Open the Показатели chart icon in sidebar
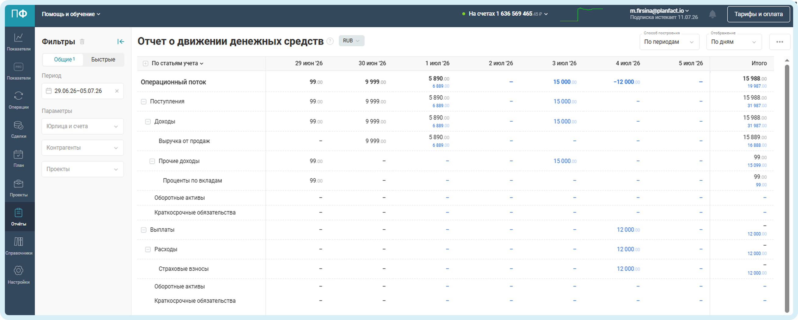Image resolution: width=798 pixels, height=320 pixels. pos(19,41)
